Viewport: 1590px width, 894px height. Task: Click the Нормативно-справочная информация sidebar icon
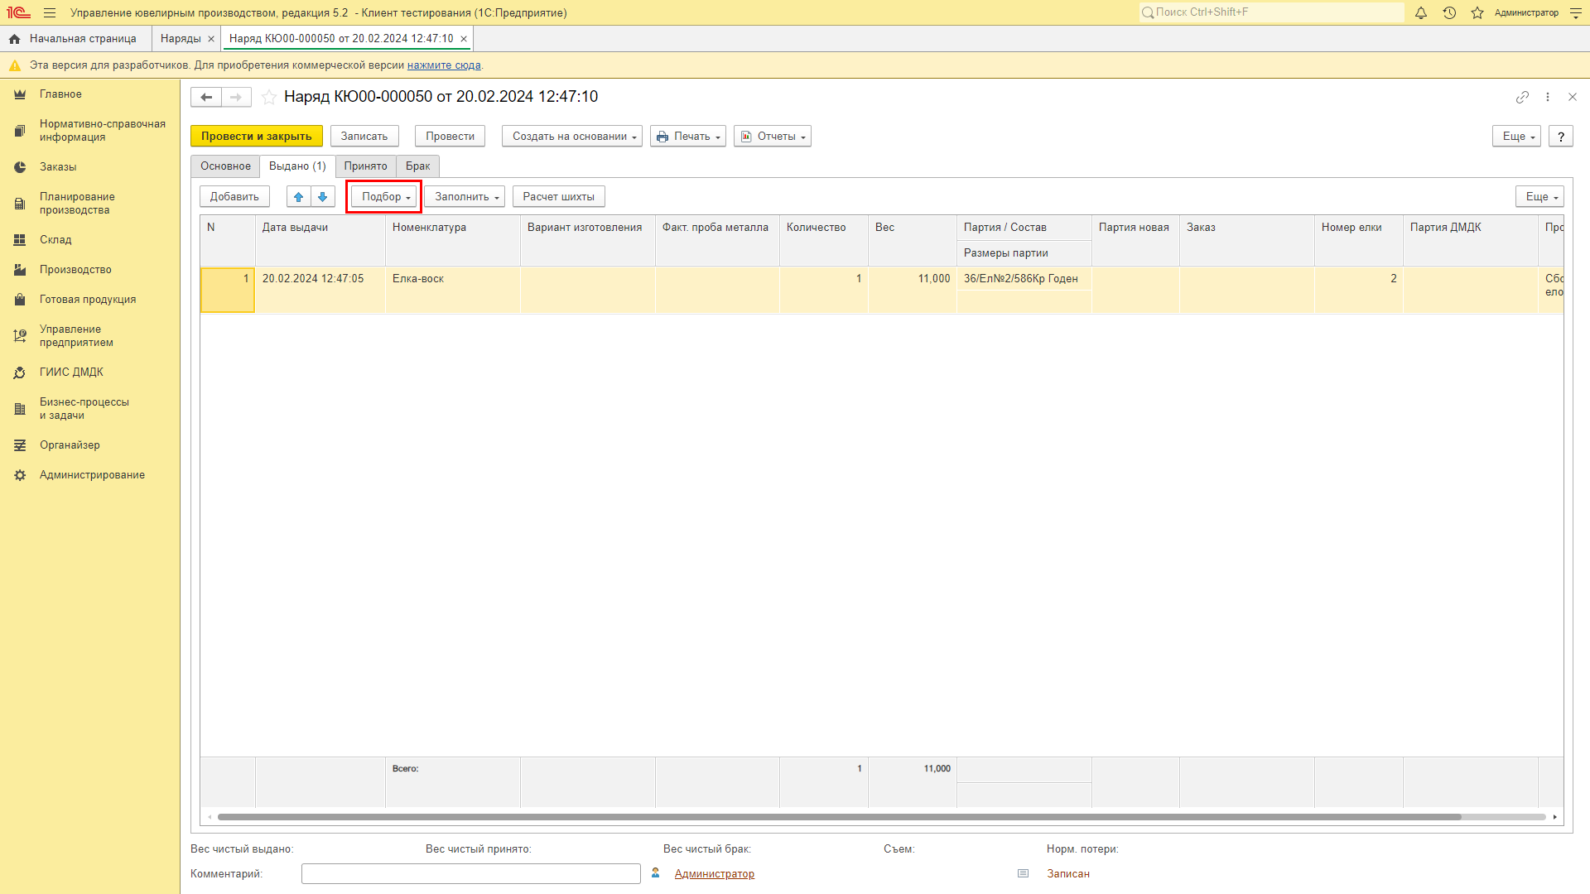point(20,131)
